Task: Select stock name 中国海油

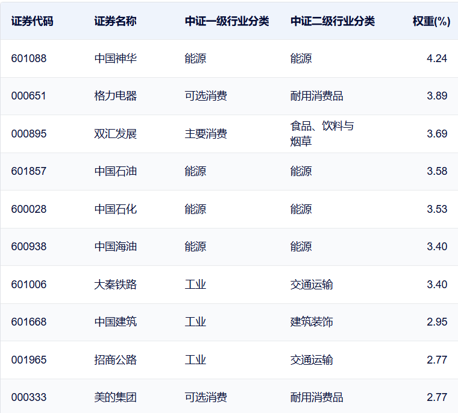Action: [115, 247]
